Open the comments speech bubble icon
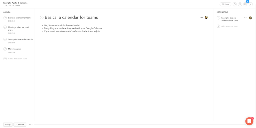 coord(240,4)
